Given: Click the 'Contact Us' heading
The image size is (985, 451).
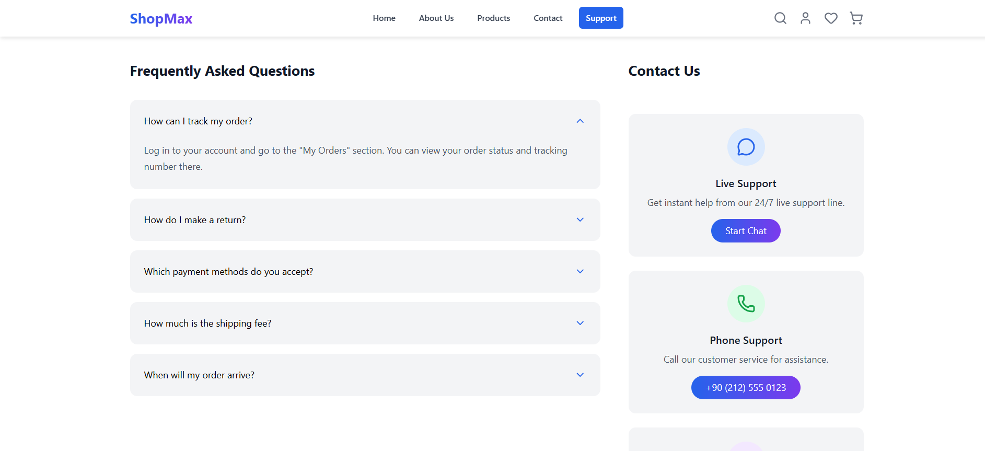Looking at the screenshot, I should pos(664,71).
